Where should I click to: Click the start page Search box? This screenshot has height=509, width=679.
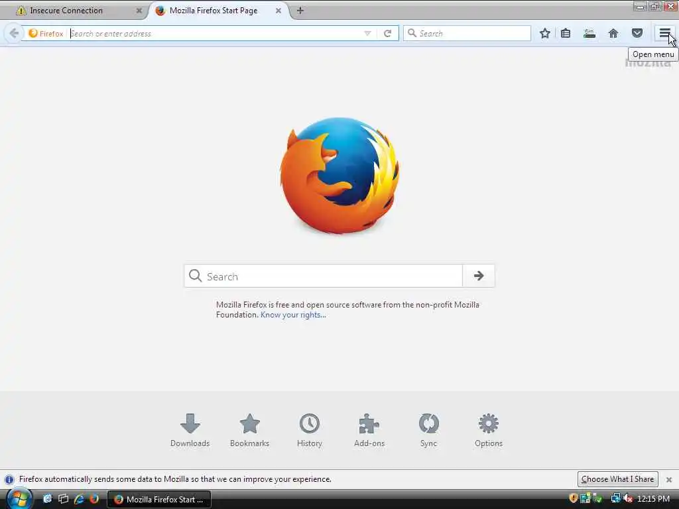(323, 276)
